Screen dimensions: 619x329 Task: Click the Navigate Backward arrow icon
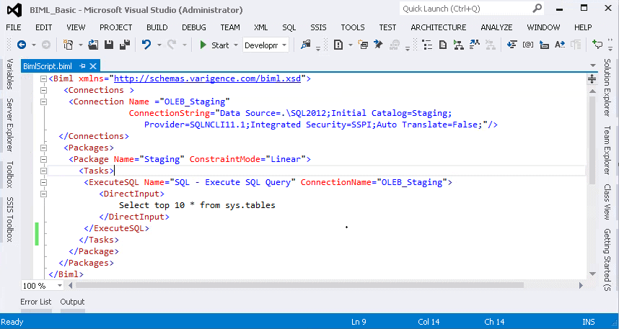point(22,45)
